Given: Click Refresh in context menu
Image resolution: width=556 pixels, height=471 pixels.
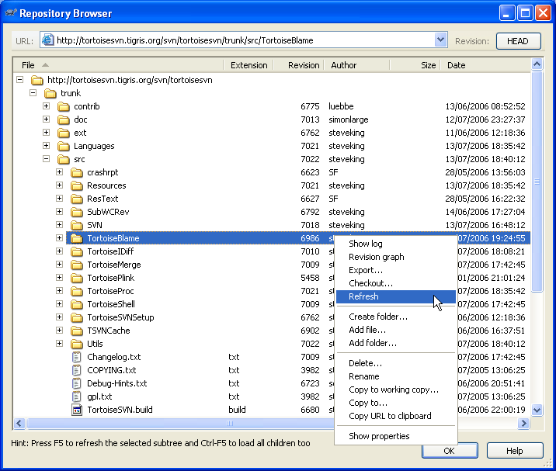Looking at the screenshot, I should point(396,296).
